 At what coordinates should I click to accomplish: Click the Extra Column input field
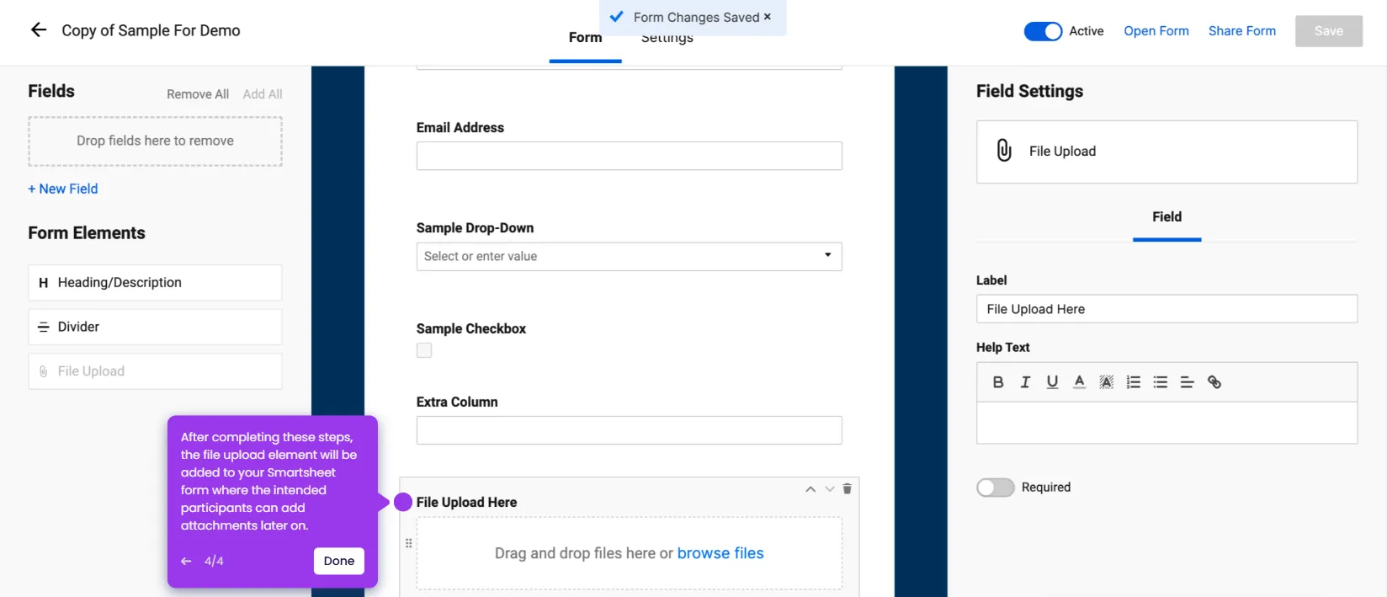point(629,430)
